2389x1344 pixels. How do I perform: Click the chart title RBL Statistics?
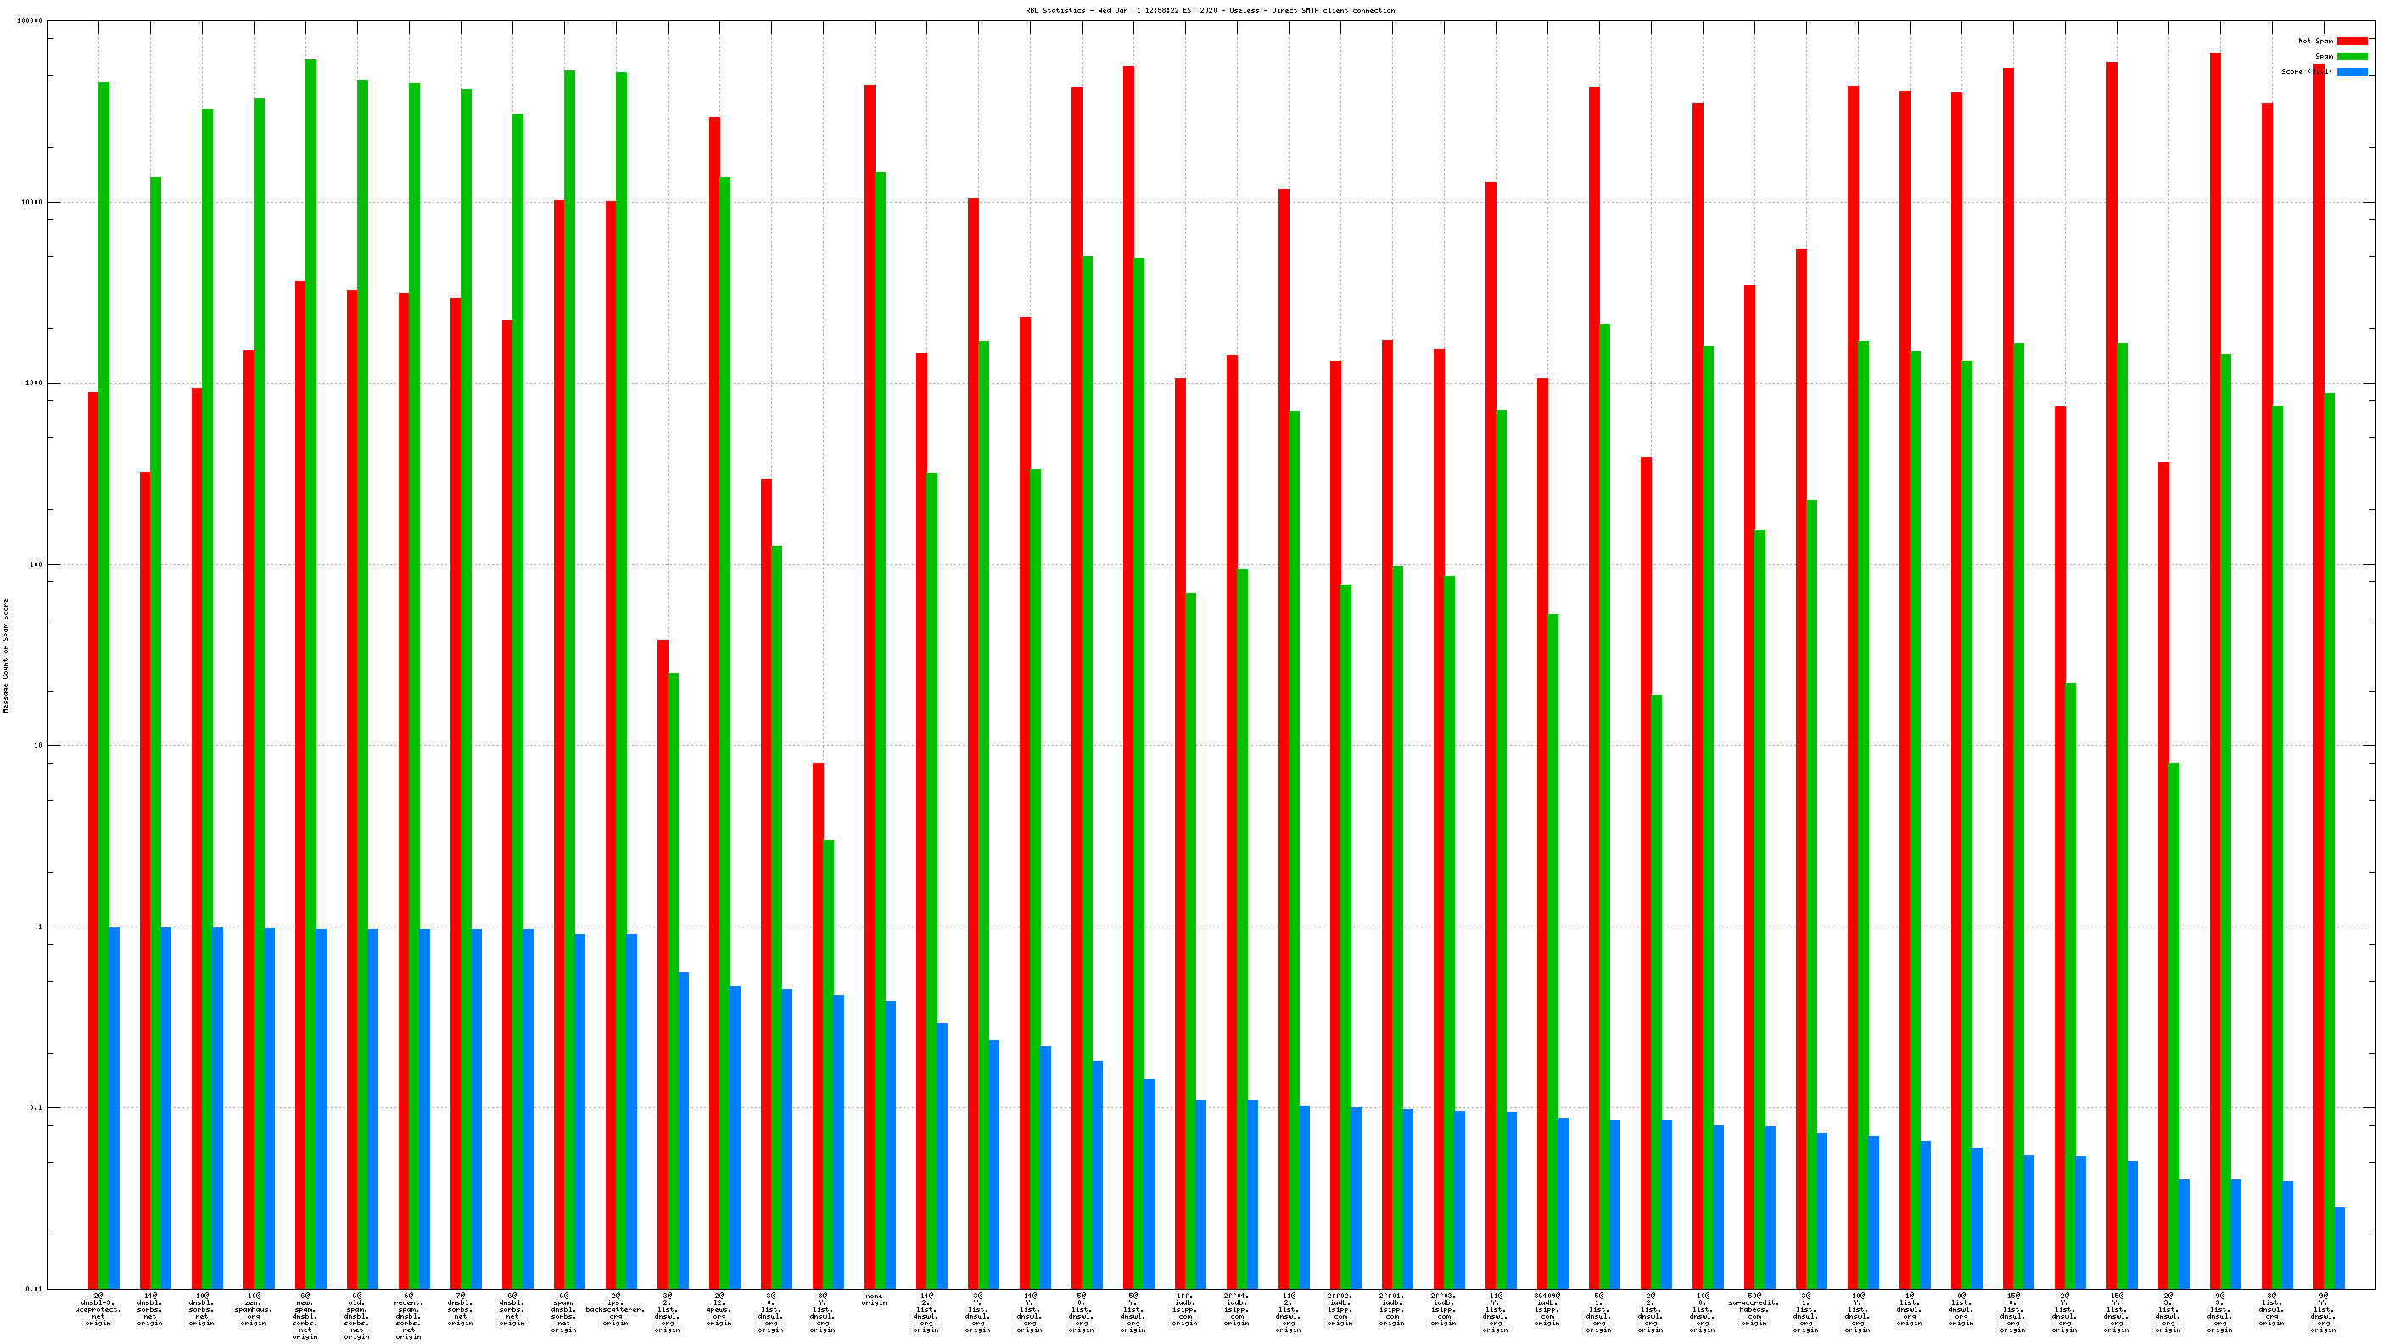pyautogui.click(x=1209, y=10)
